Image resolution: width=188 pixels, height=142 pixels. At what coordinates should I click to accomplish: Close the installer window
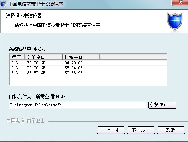pyautogui.click(x=180, y=3)
